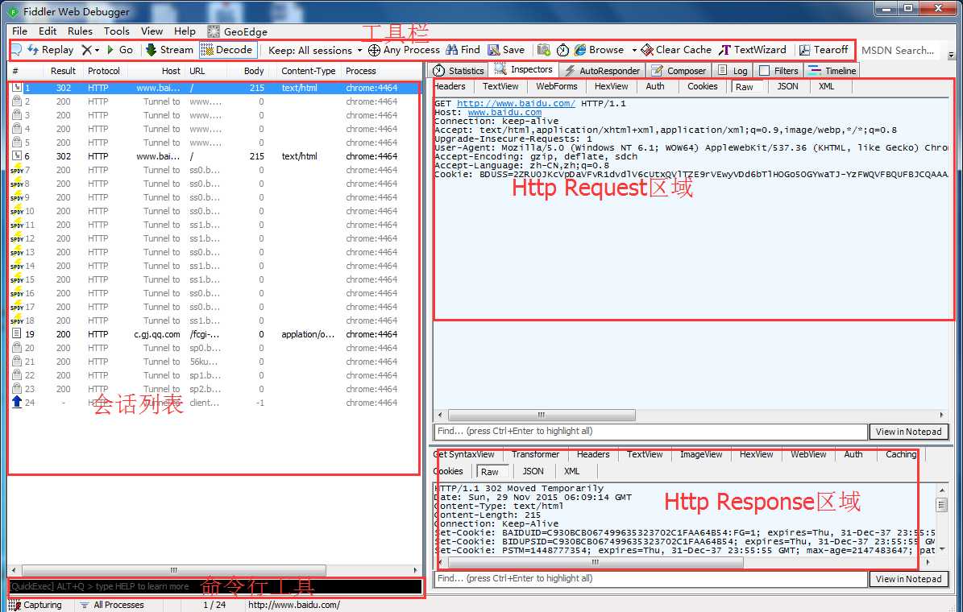963x612 pixels.
Task: Toggle Stream mode
Action: tap(169, 50)
